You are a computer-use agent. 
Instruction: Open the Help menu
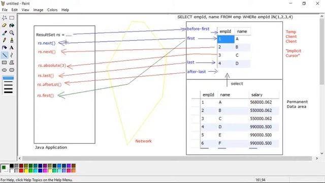click(x=65, y=10)
